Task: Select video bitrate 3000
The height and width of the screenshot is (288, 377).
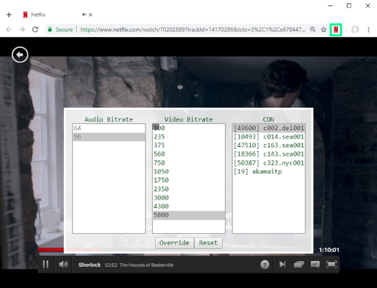Action: 188,197
